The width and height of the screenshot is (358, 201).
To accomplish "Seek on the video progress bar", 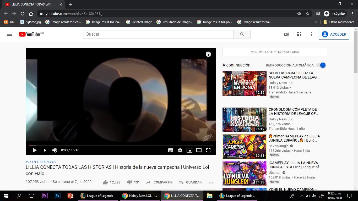I will click(121, 145).
